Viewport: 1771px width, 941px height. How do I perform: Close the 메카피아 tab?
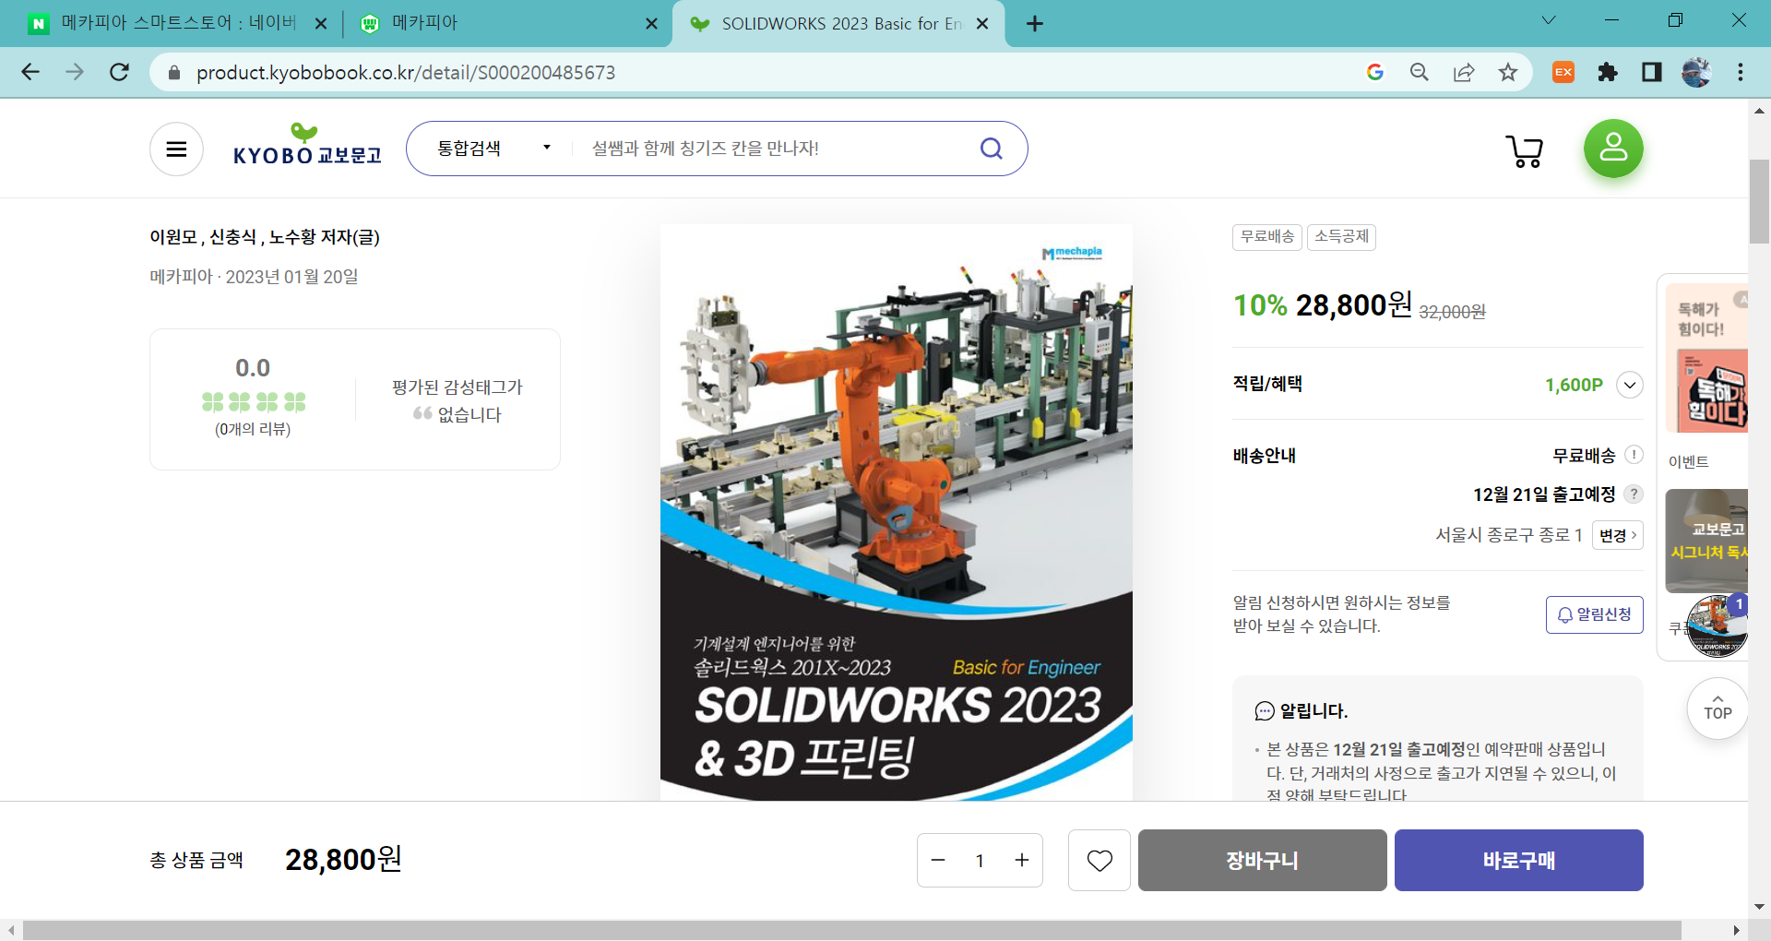click(651, 24)
